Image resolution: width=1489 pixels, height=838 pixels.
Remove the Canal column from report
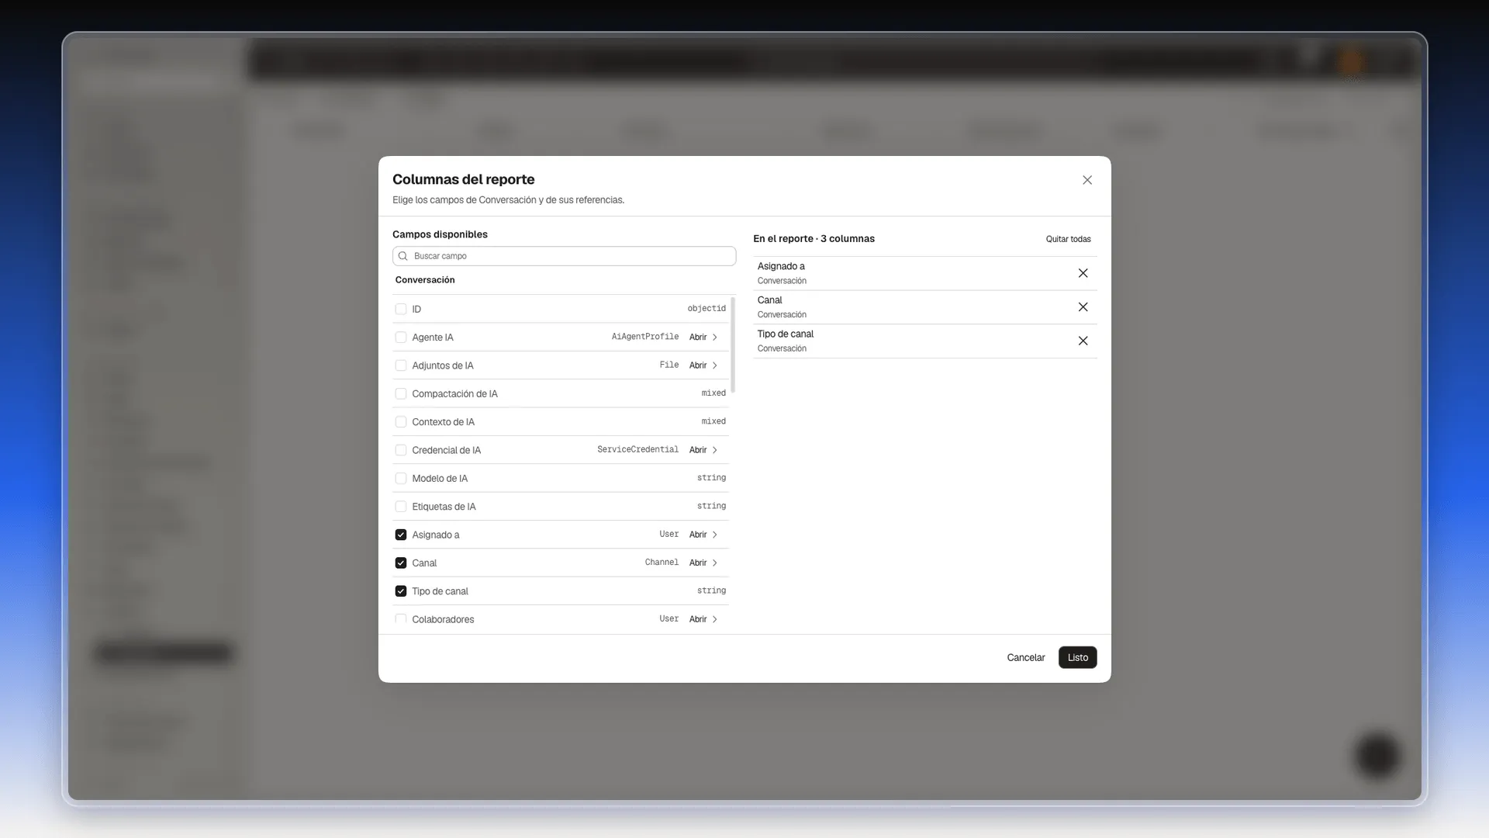(1083, 307)
